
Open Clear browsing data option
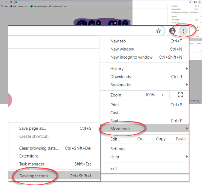(x=39, y=148)
